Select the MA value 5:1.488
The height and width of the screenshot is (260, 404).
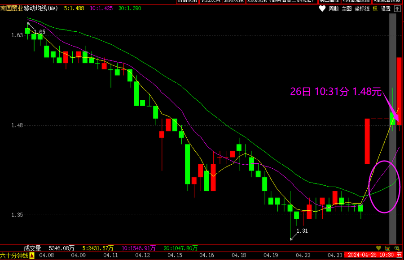pos(74,9)
